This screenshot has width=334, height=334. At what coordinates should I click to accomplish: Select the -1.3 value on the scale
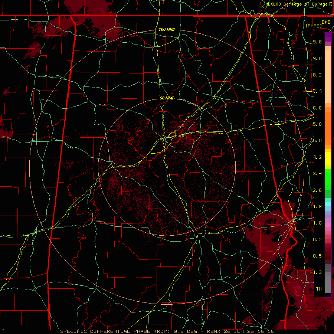(316, 272)
